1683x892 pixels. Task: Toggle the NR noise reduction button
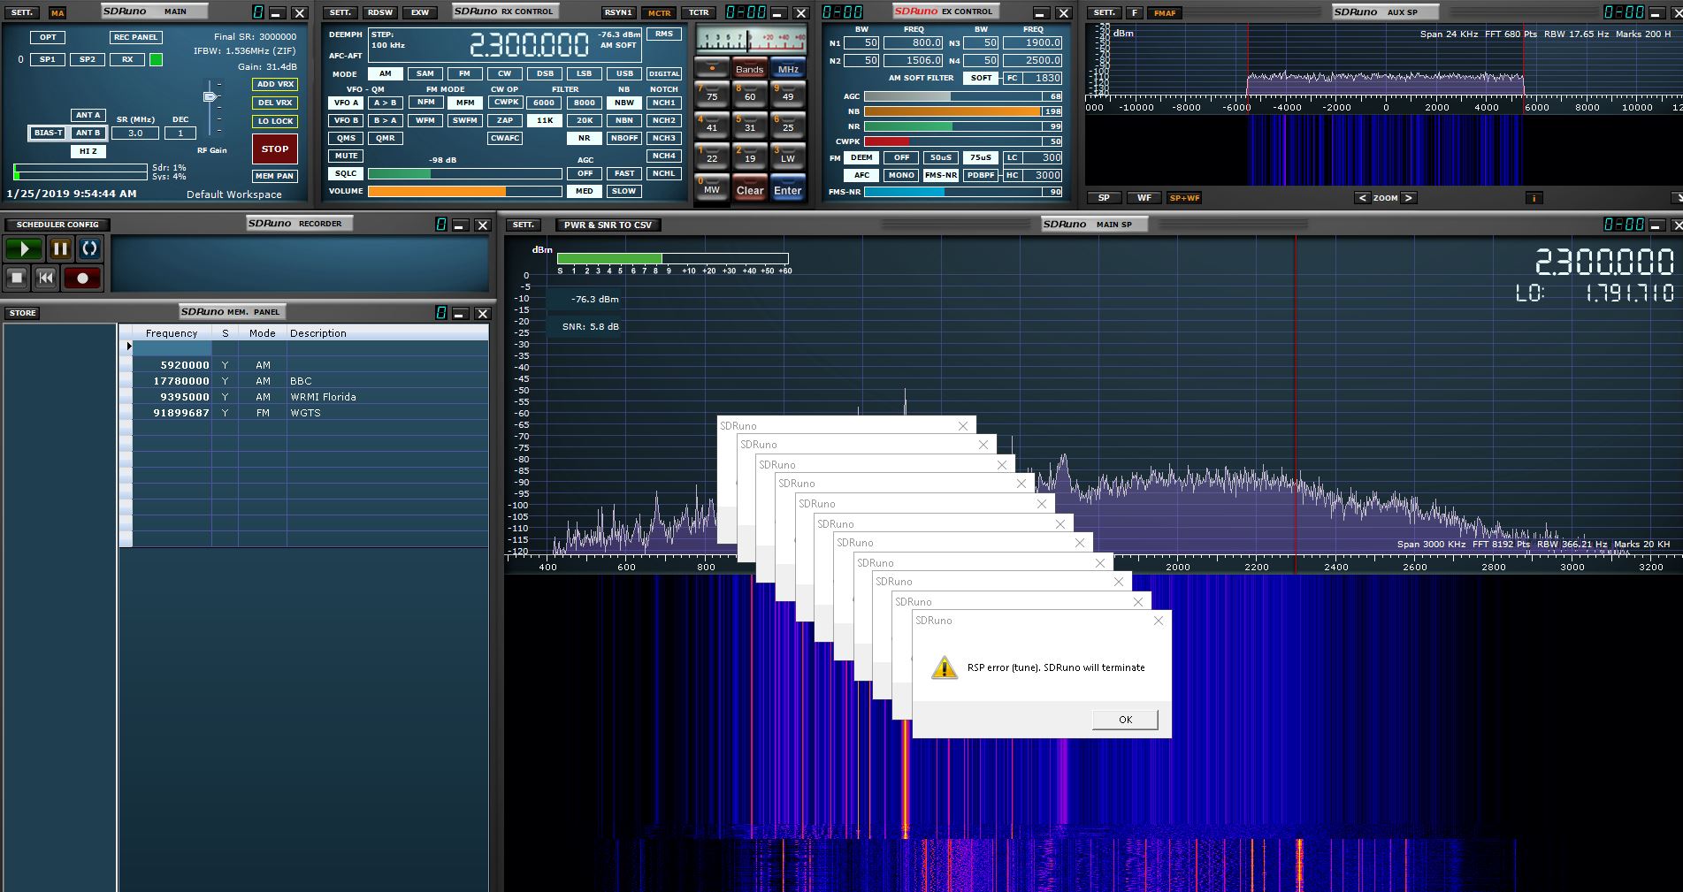pyautogui.click(x=585, y=138)
